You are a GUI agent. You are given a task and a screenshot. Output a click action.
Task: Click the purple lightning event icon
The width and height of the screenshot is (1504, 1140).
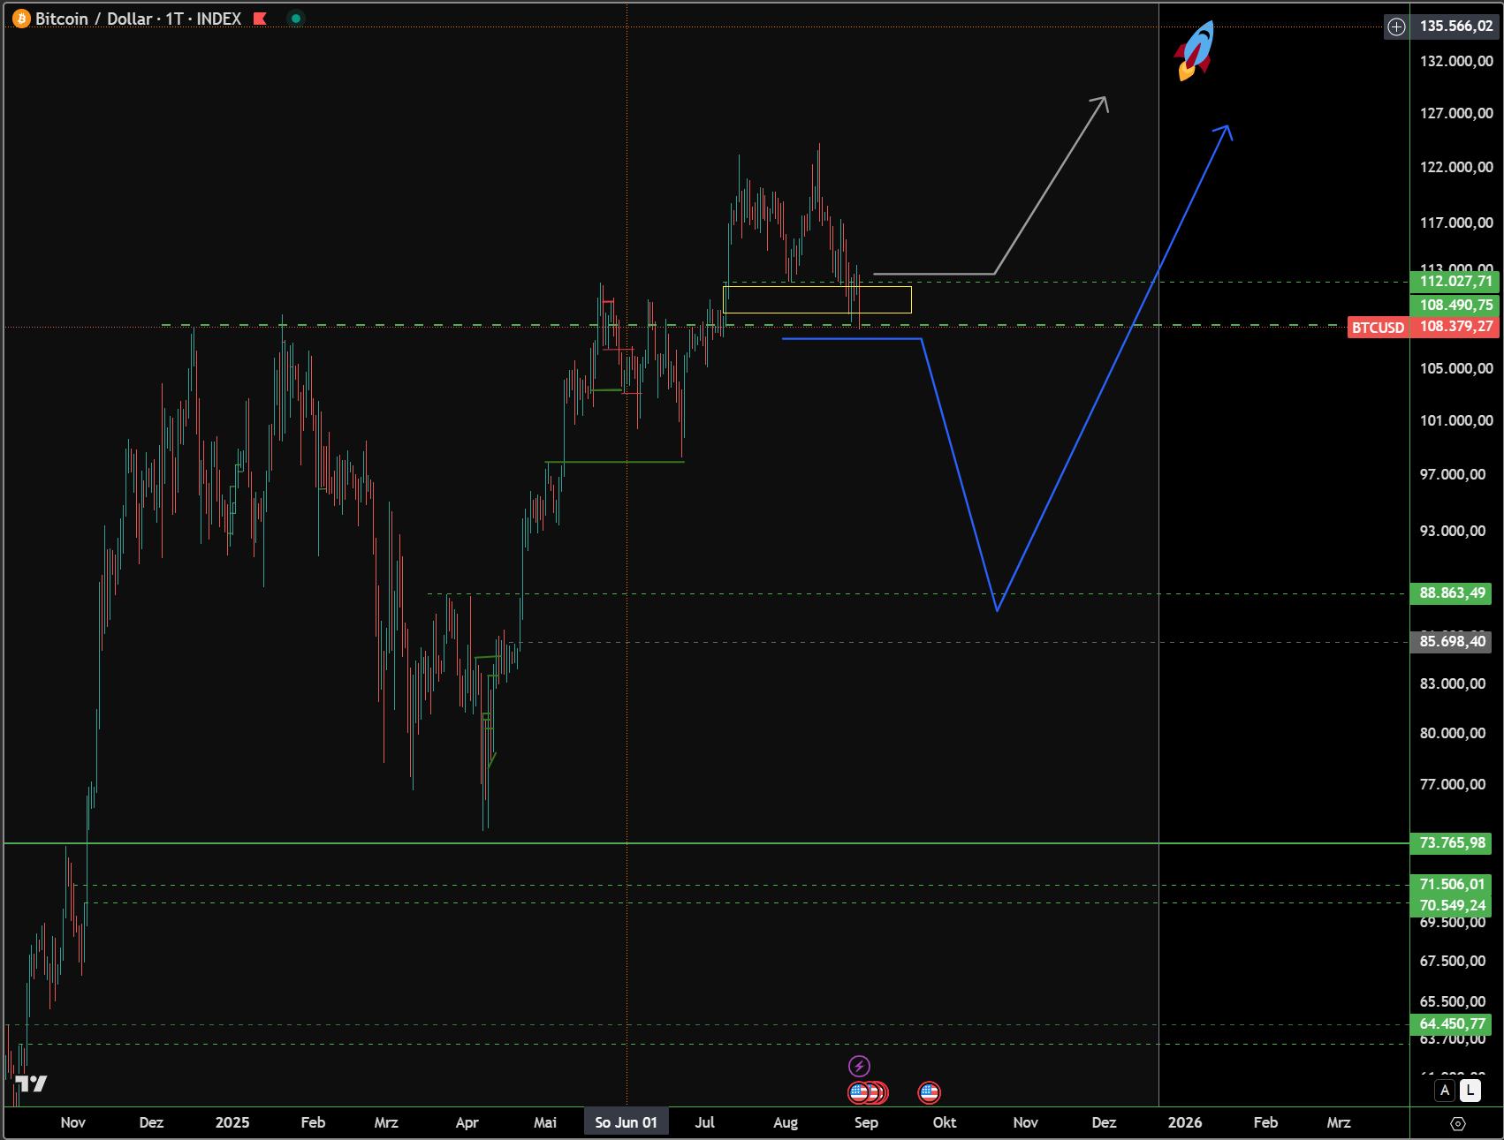coord(859,1066)
